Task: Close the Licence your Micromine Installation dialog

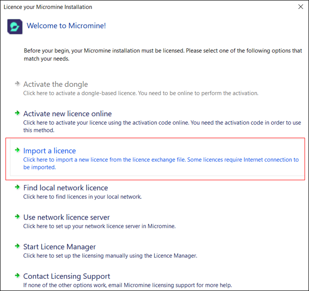Action: click(300, 7)
